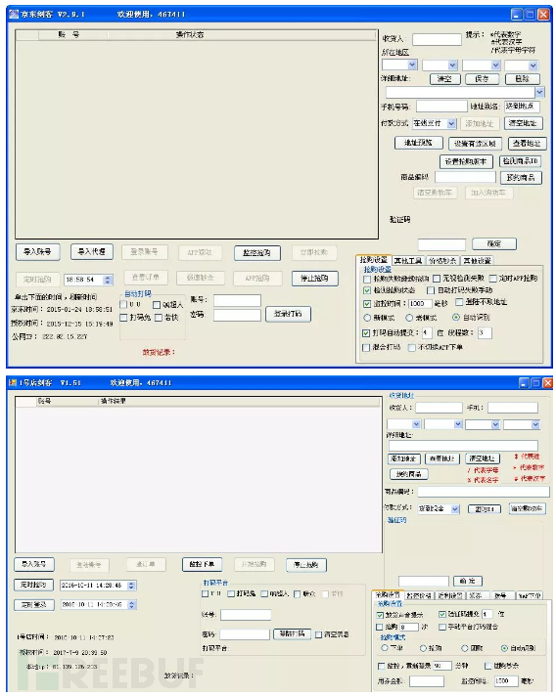
Task: Check 打码兔 in the 京东剑客 window
Action: click(123, 318)
